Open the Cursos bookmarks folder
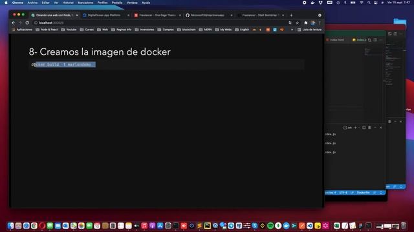This screenshot has height=232, width=414. coord(87,30)
